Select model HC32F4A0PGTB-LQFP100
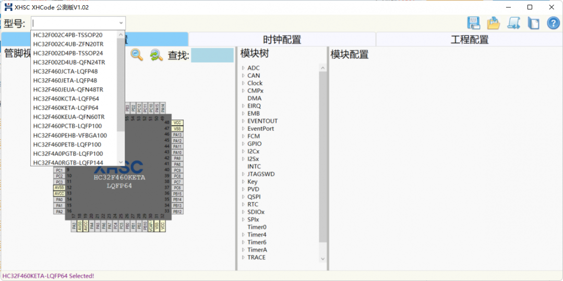This screenshot has height=281, width=563. [x=68, y=154]
